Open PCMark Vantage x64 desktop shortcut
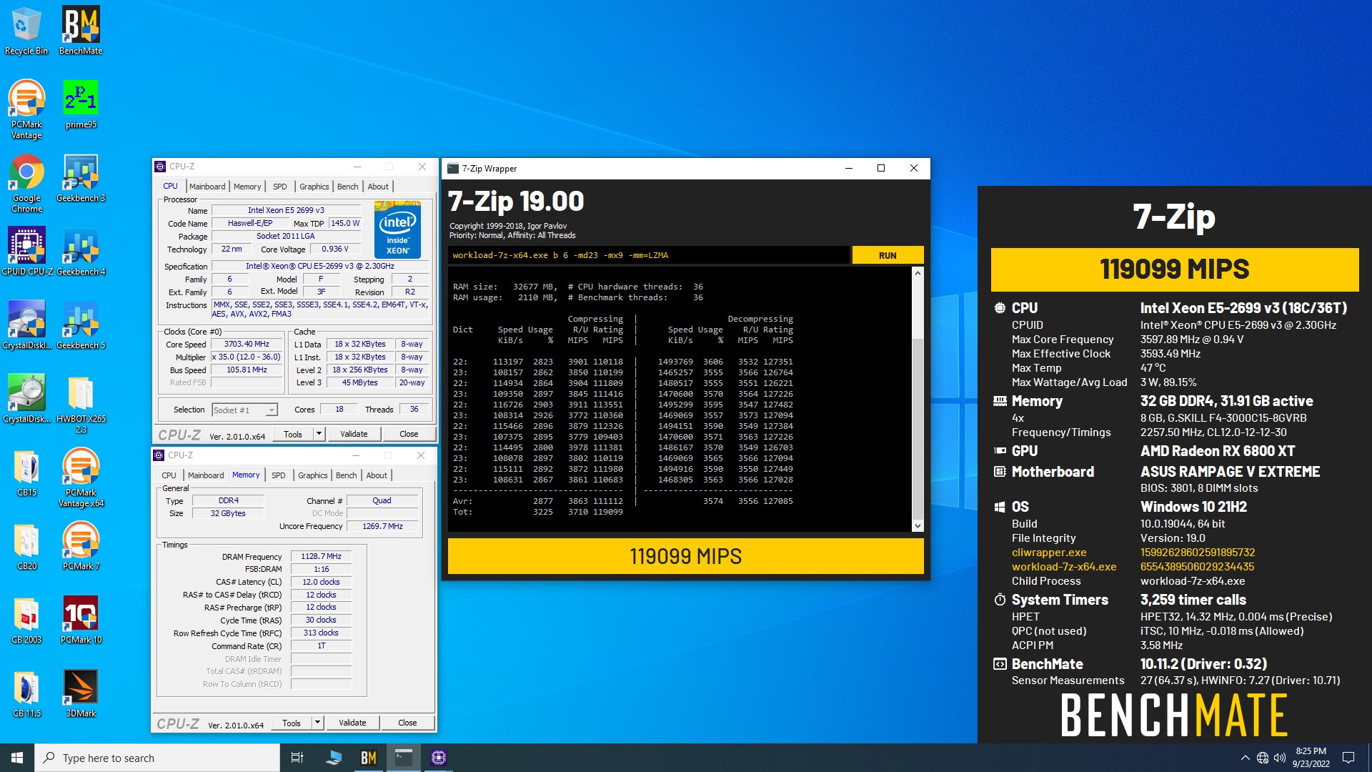This screenshot has height=772, width=1372. 81,477
